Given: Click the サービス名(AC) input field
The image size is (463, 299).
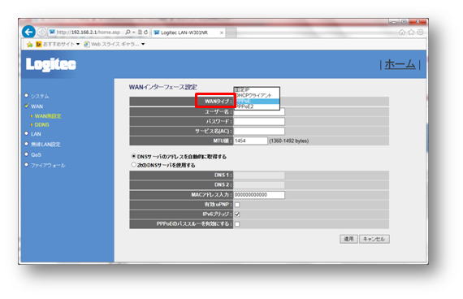Looking at the screenshot, I should (259, 131).
